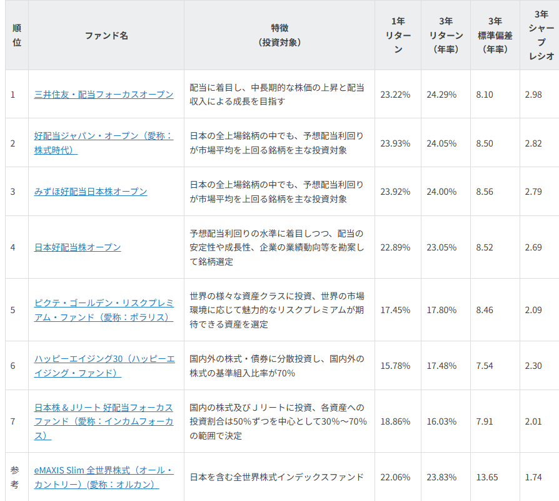
Task: Open the ハッピーエイジング30 fund link
Action: click(106, 363)
